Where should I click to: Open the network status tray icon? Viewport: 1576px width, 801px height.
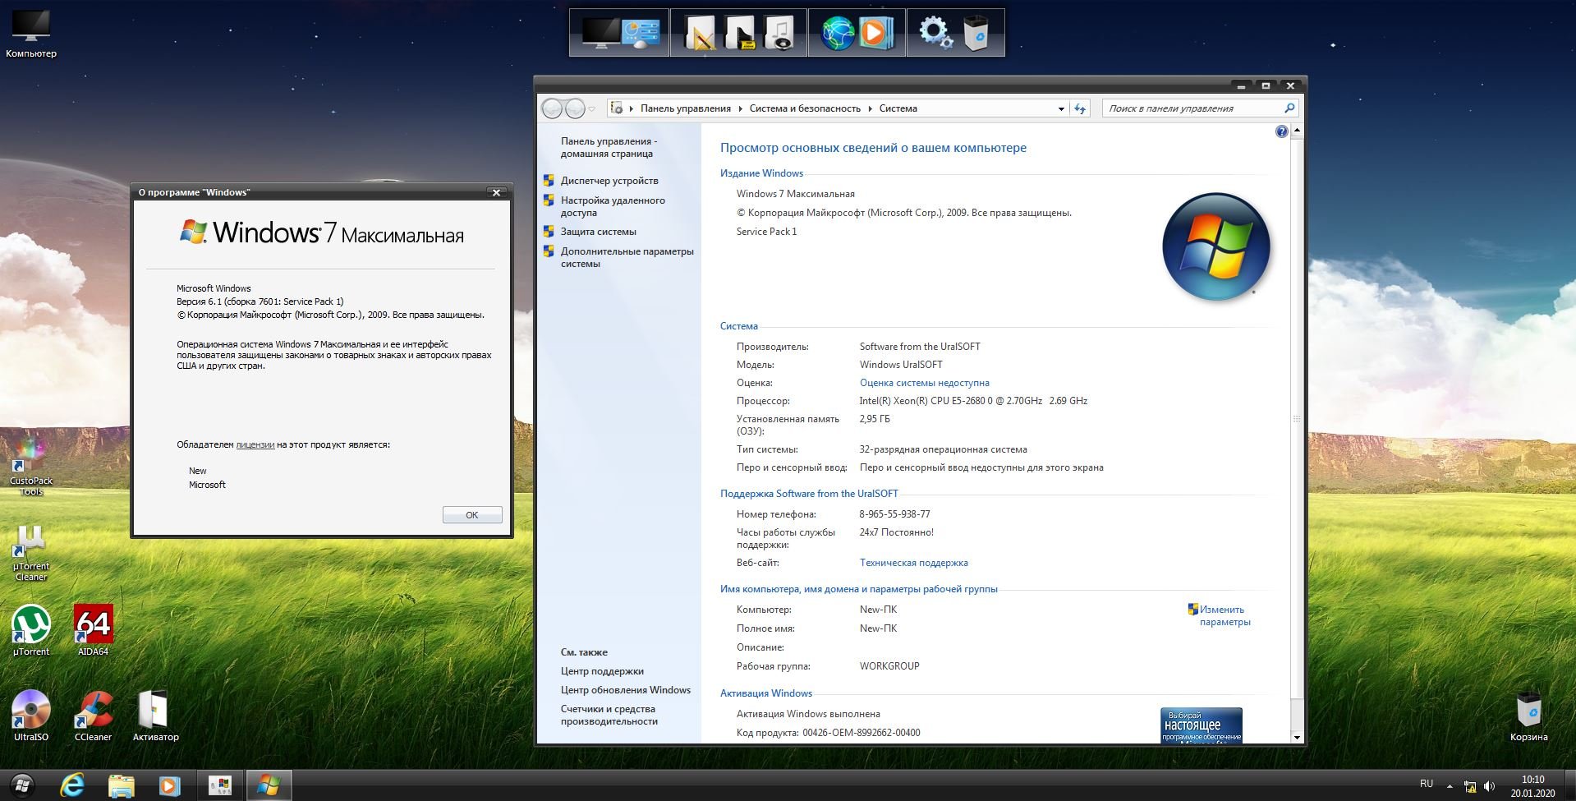click(1470, 786)
